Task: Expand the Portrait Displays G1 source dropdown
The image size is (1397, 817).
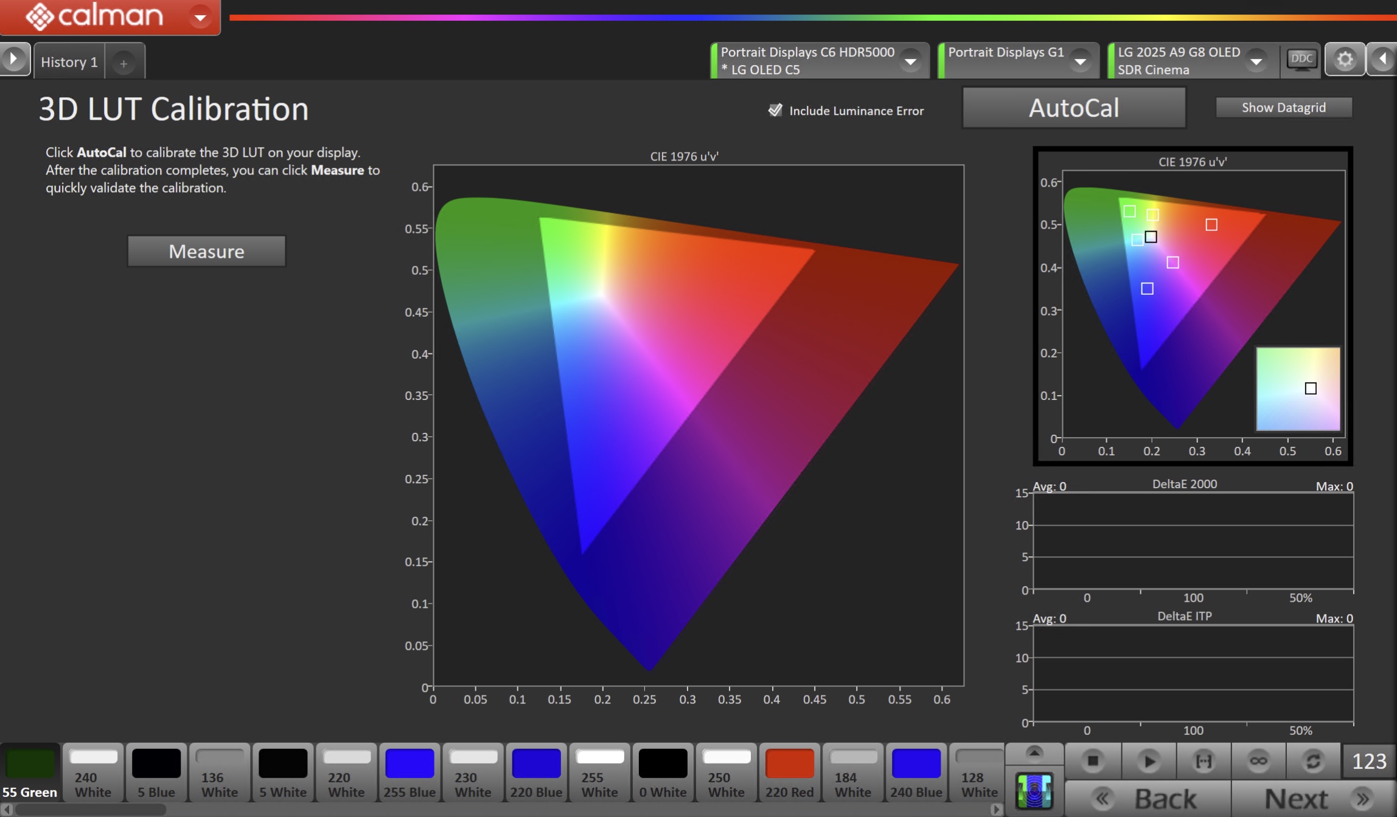Action: 1080,61
